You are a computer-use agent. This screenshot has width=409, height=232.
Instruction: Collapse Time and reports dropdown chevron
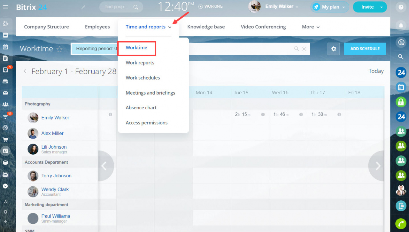(x=170, y=27)
